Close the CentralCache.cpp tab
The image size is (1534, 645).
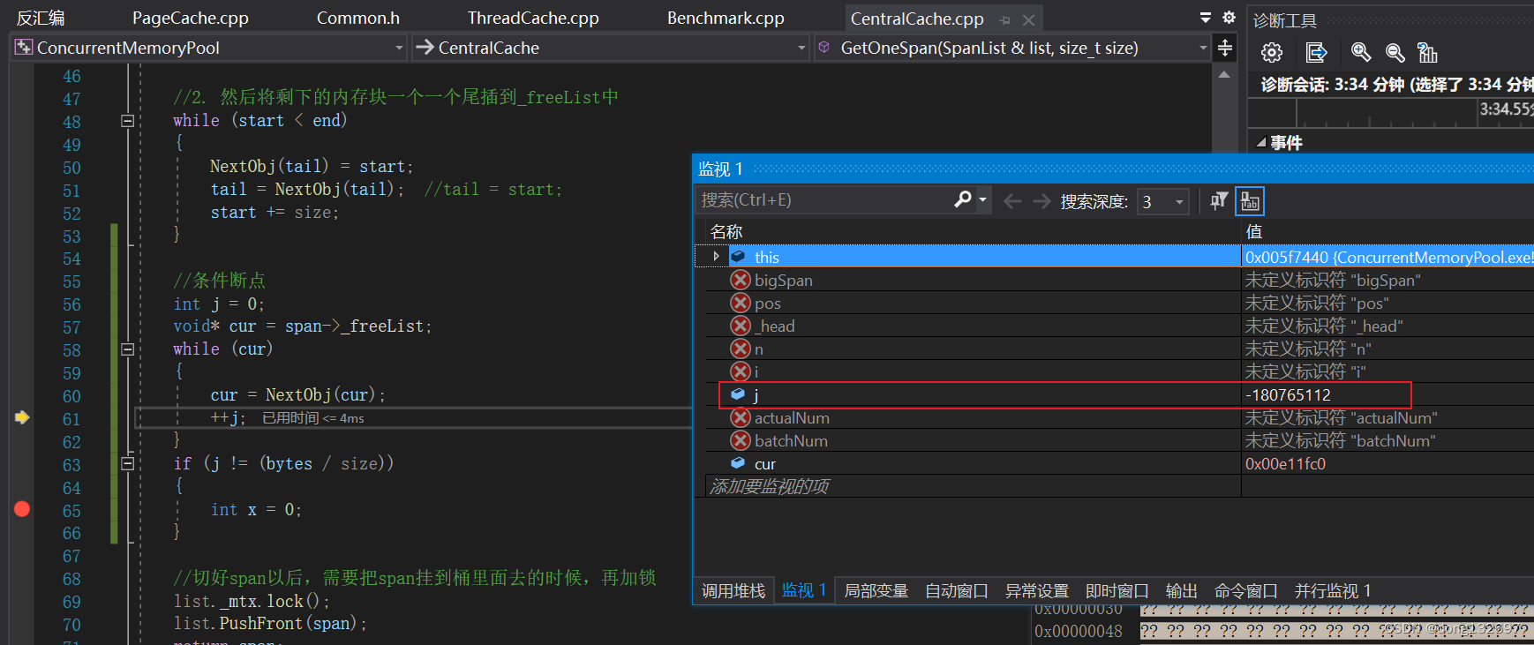point(1028,19)
